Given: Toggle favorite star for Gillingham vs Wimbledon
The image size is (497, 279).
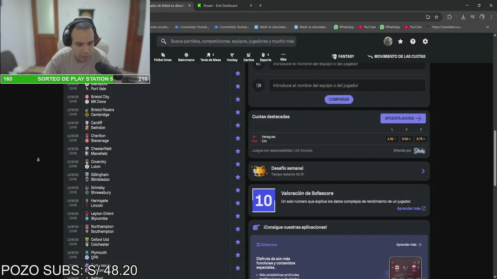Looking at the screenshot, I should [238, 177].
